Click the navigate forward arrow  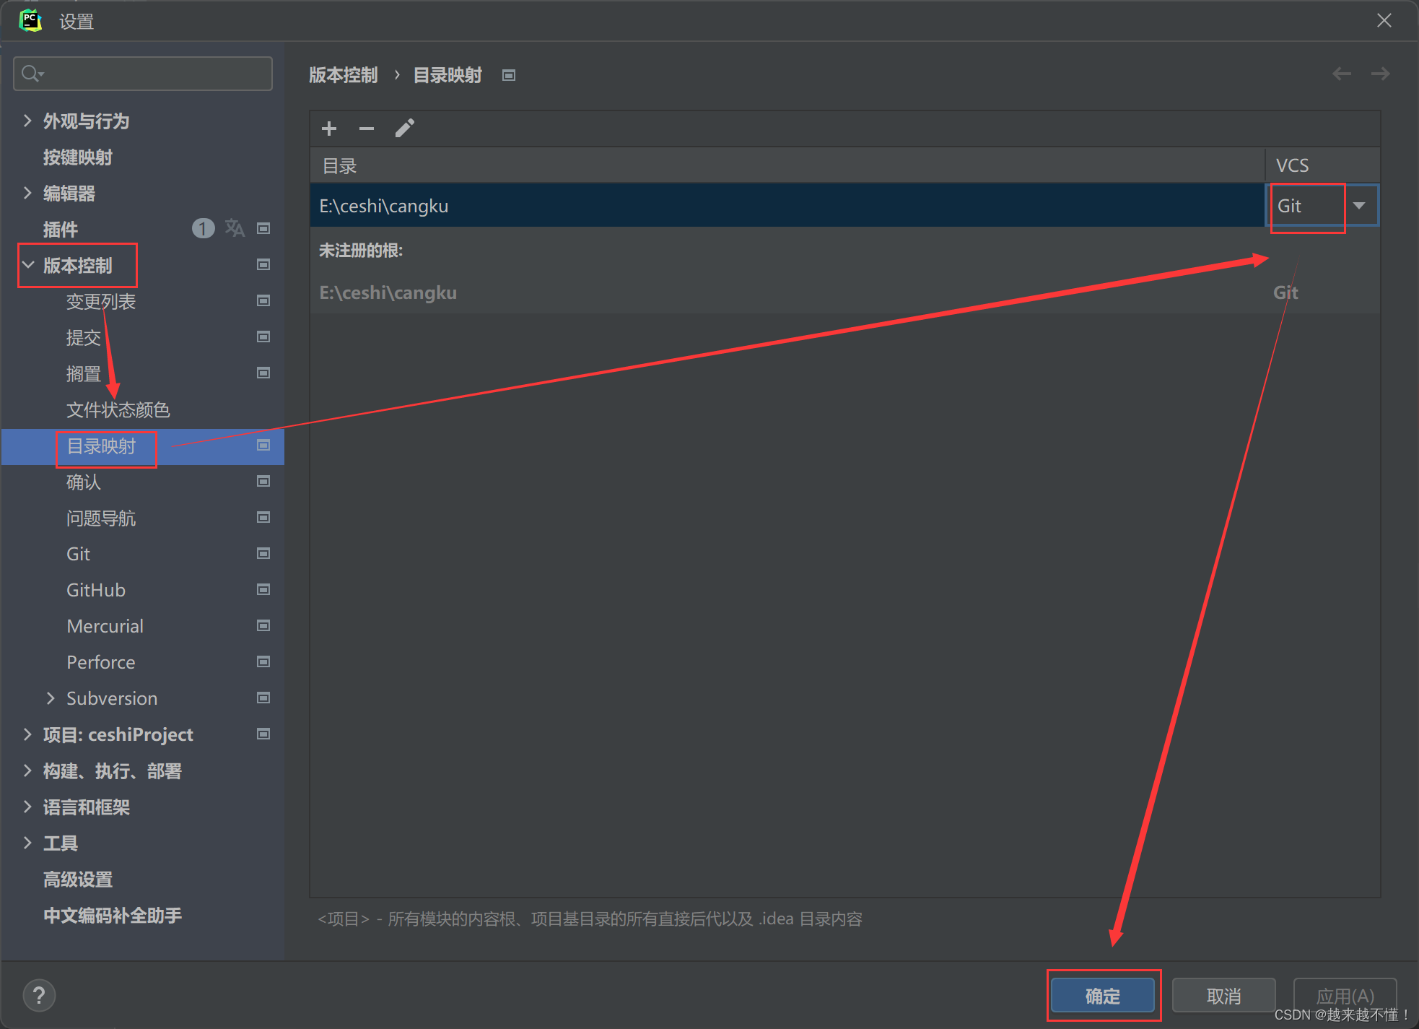[1380, 74]
